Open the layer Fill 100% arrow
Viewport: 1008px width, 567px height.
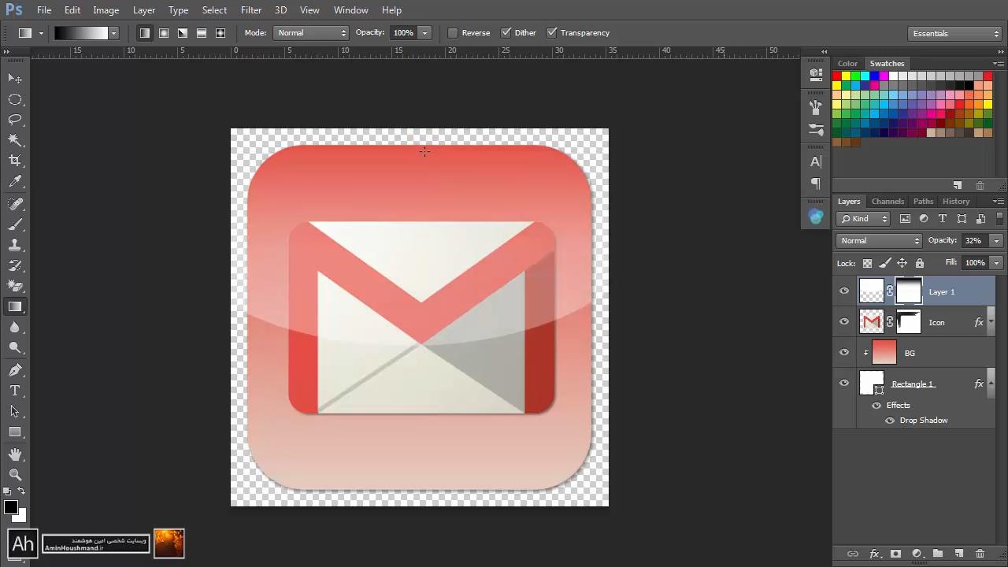[x=996, y=263]
